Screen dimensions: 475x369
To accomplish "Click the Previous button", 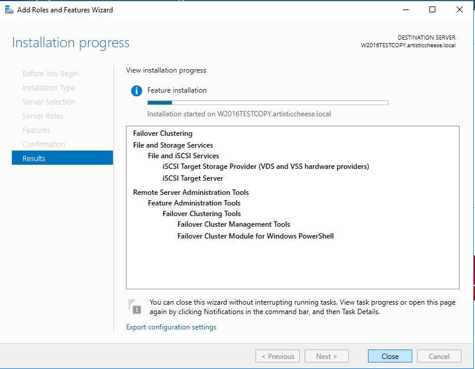I will [x=277, y=356].
